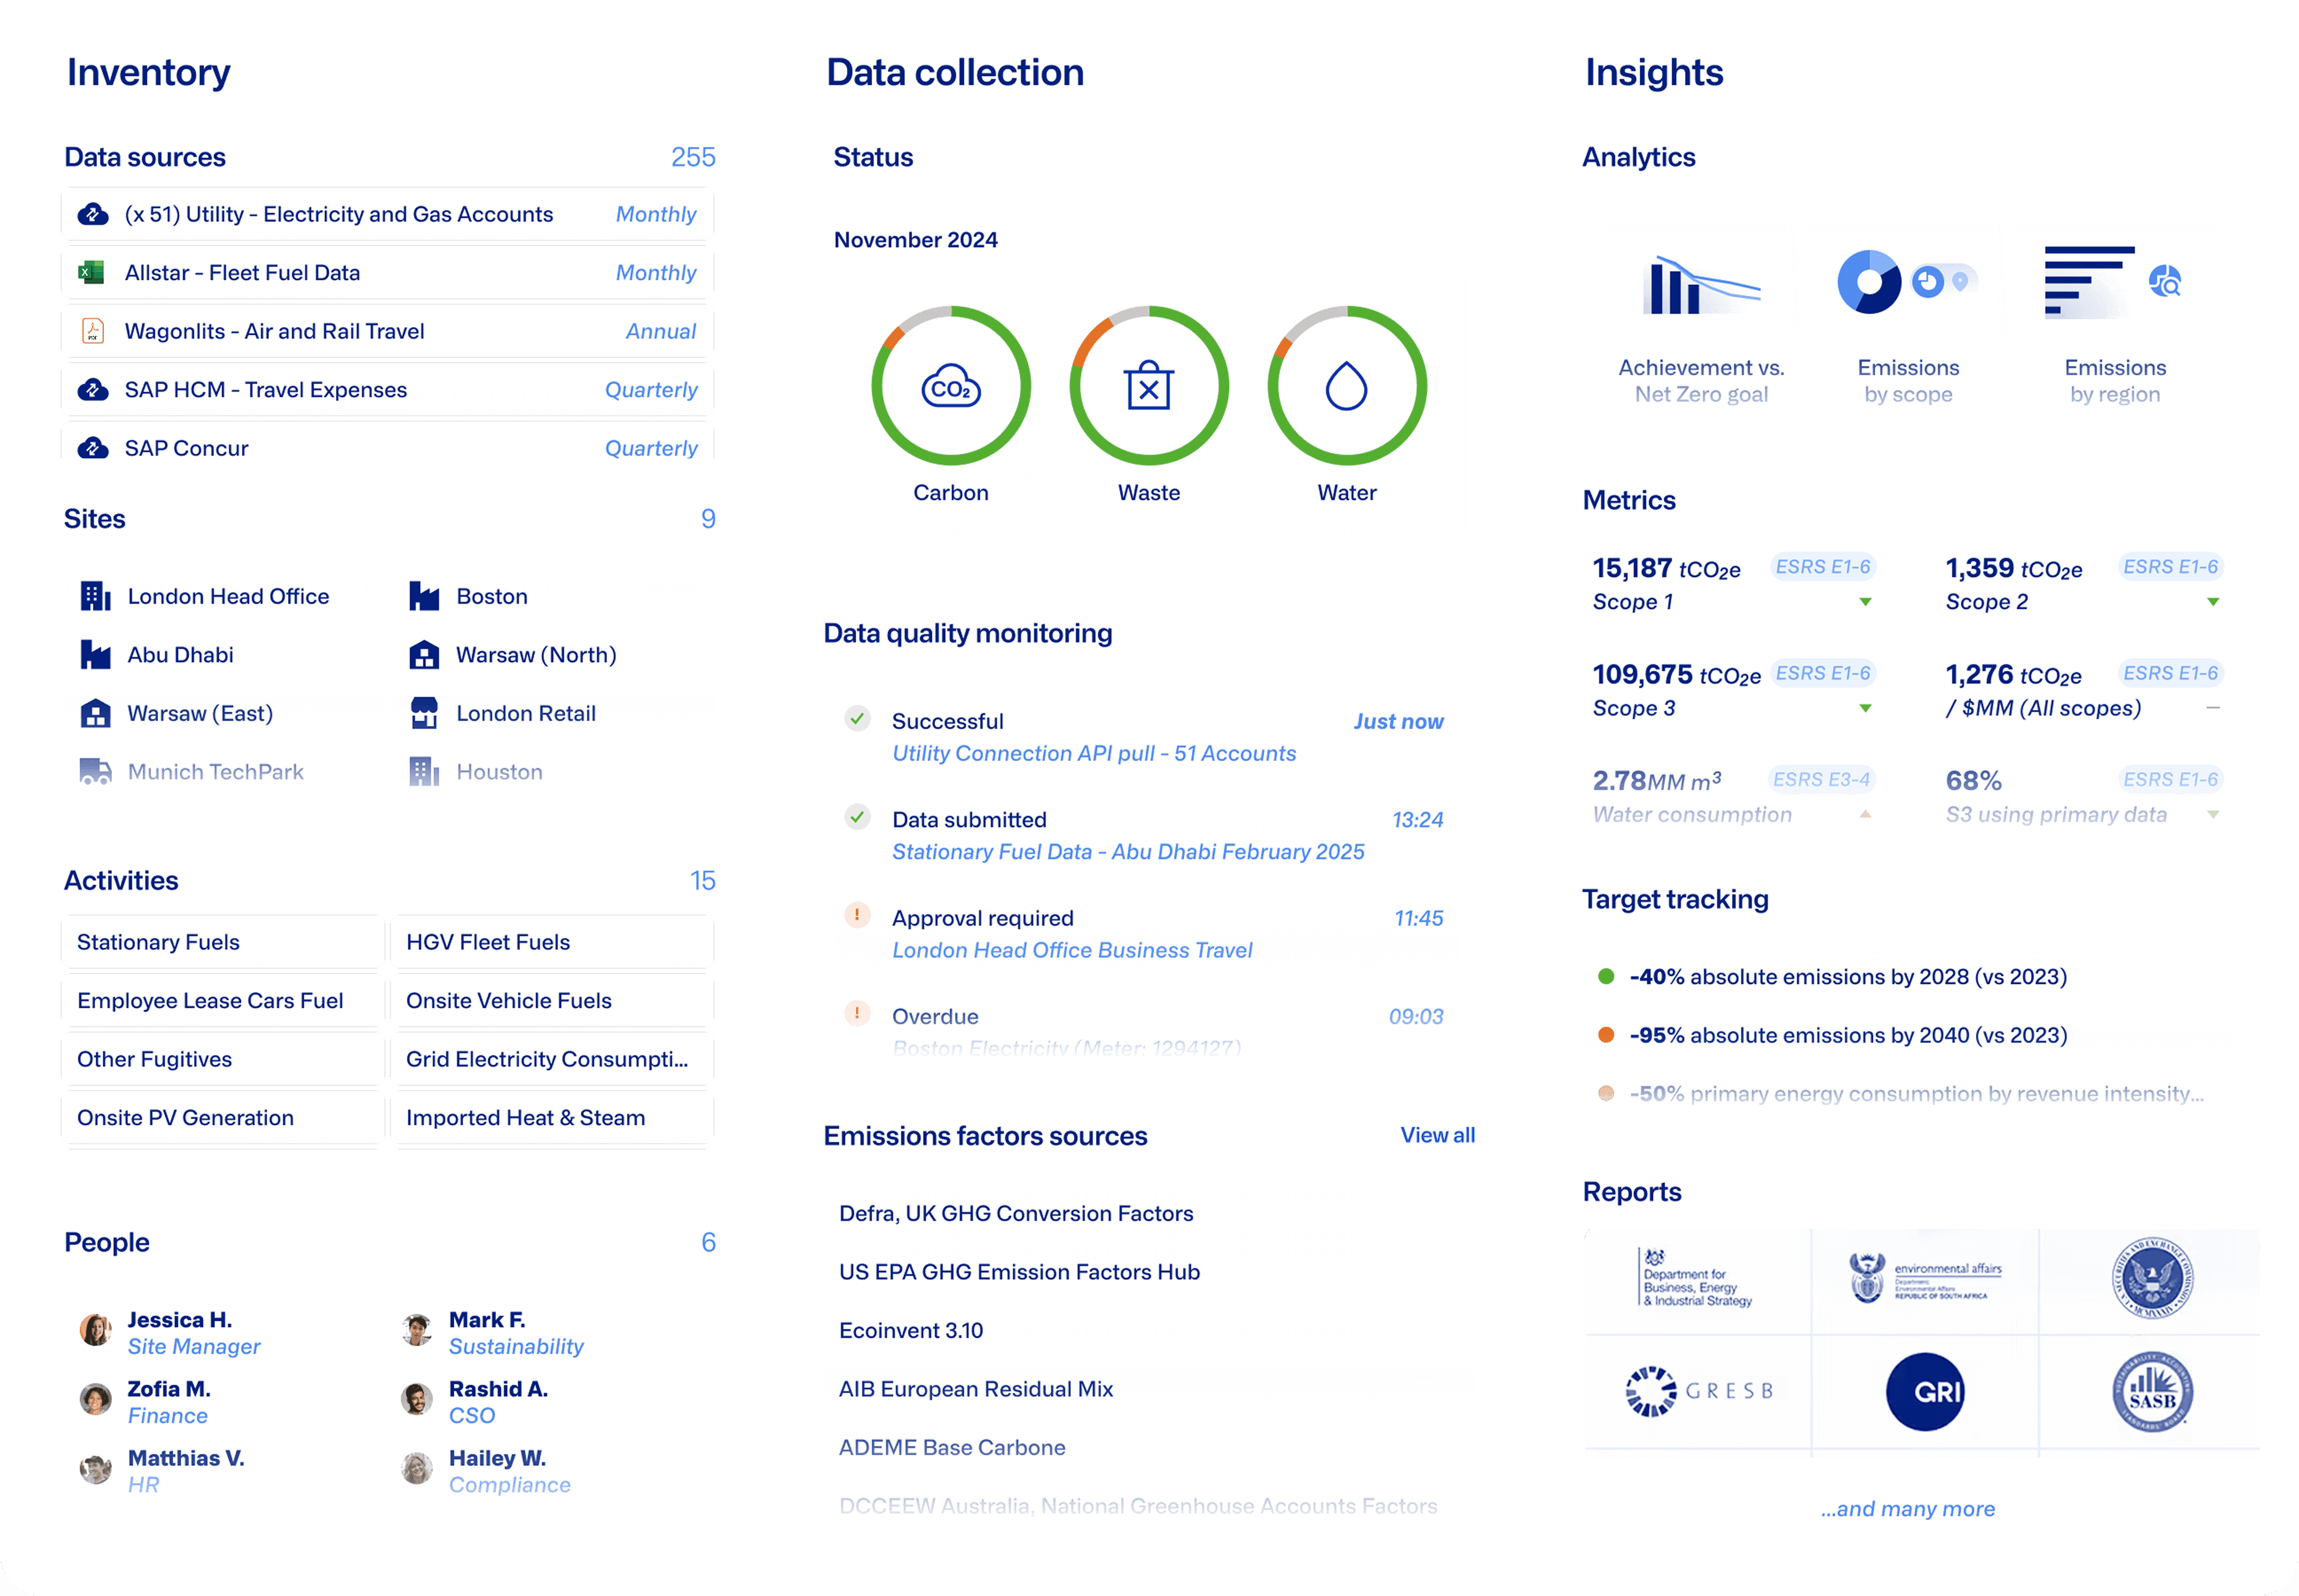Expand the Scope 2 metric arrow

(x=2213, y=602)
